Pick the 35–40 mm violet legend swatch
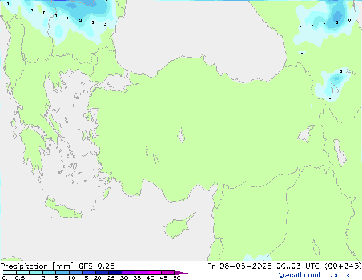Viewport: 362px width, 280px height. (141, 273)
